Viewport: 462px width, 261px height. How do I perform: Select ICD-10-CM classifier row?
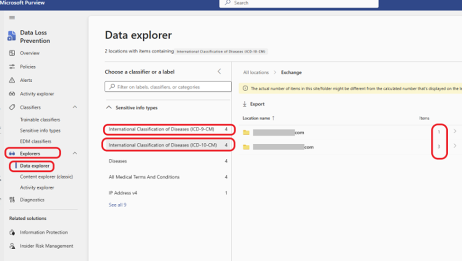coord(168,145)
